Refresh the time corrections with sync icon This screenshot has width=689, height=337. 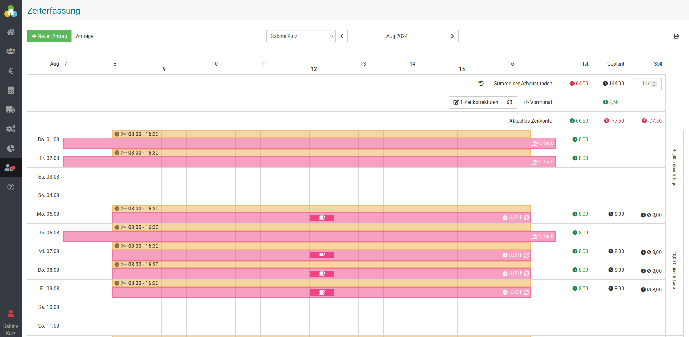(510, 102)
